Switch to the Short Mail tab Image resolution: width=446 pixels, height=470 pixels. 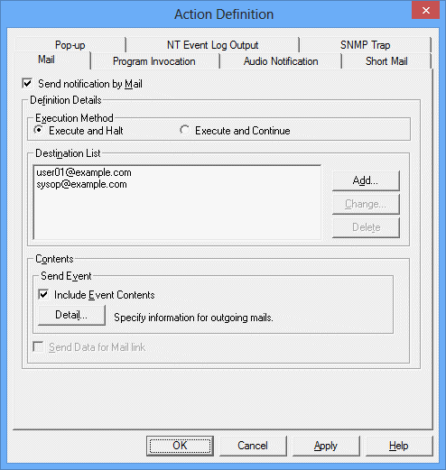pos(386,61)
